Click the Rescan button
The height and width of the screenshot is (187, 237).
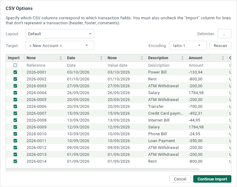click(x=220, y=46)
